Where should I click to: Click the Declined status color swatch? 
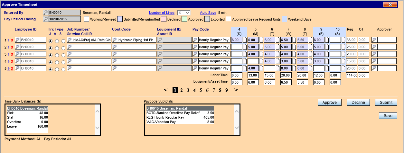coord(164,19)
